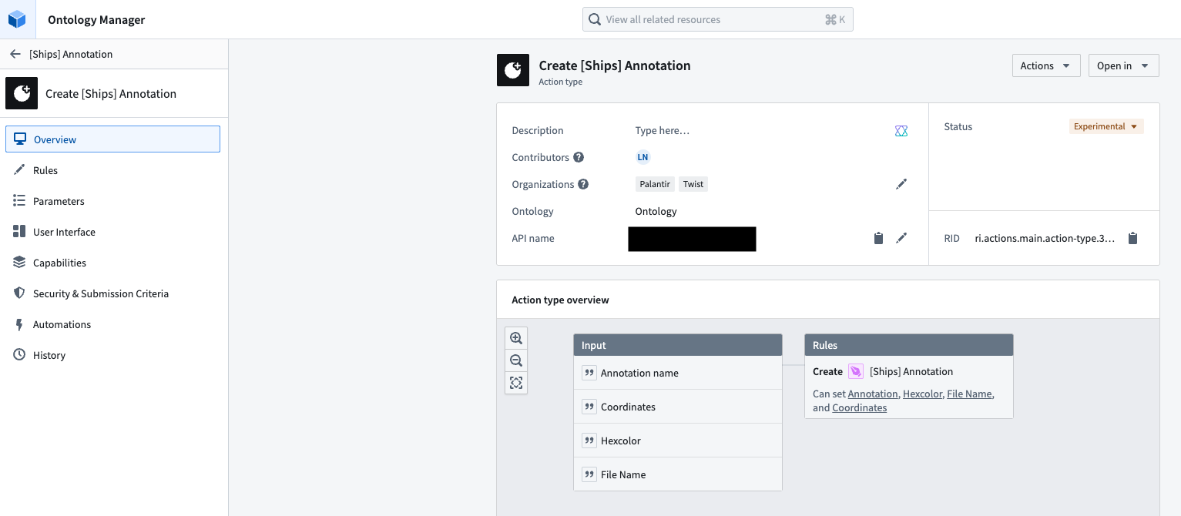Click the View all related resources search bar
The width and height of the screenshot is (1181, 516).
[x=717, y=18]
